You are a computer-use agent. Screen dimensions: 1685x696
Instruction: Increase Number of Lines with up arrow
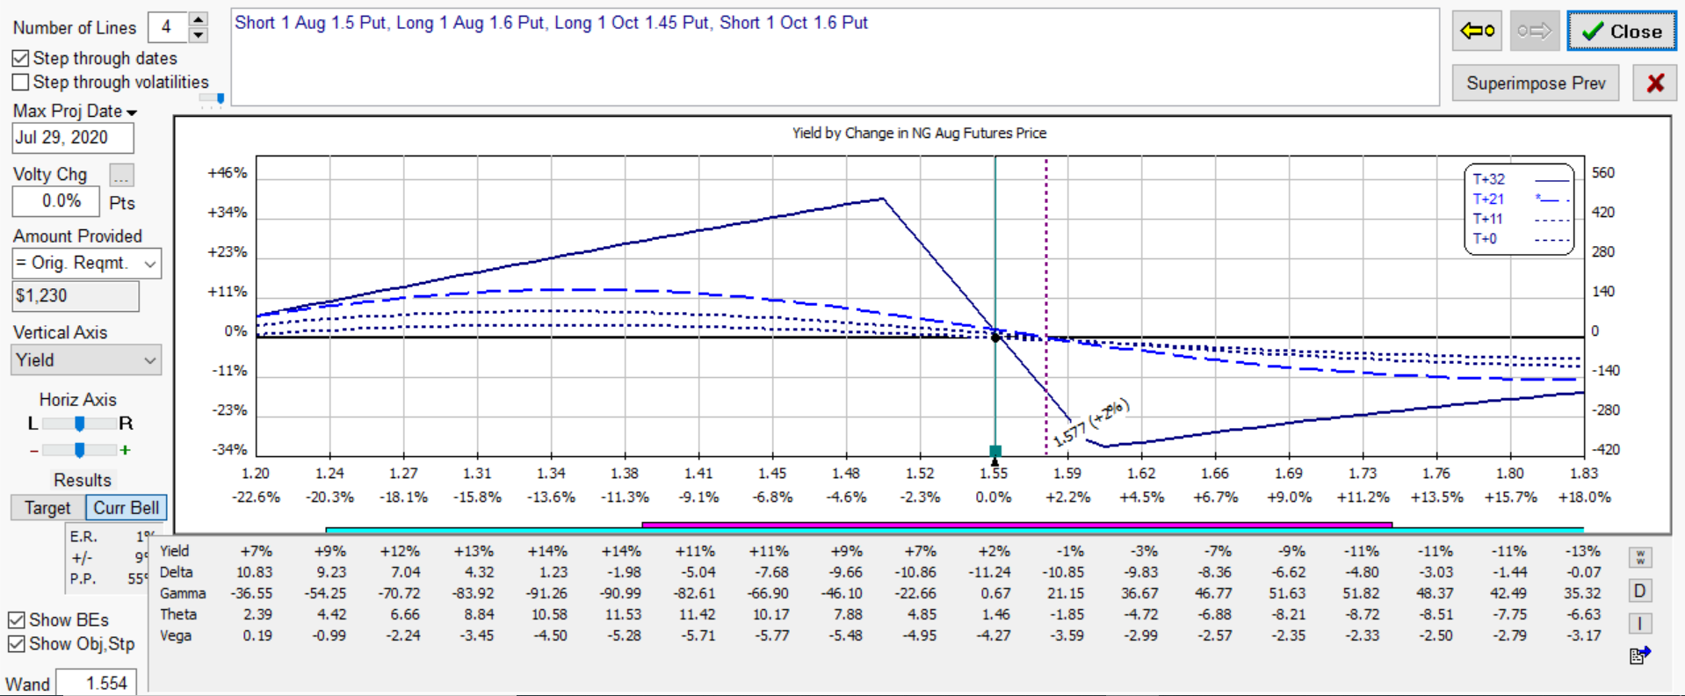point(199,19)
